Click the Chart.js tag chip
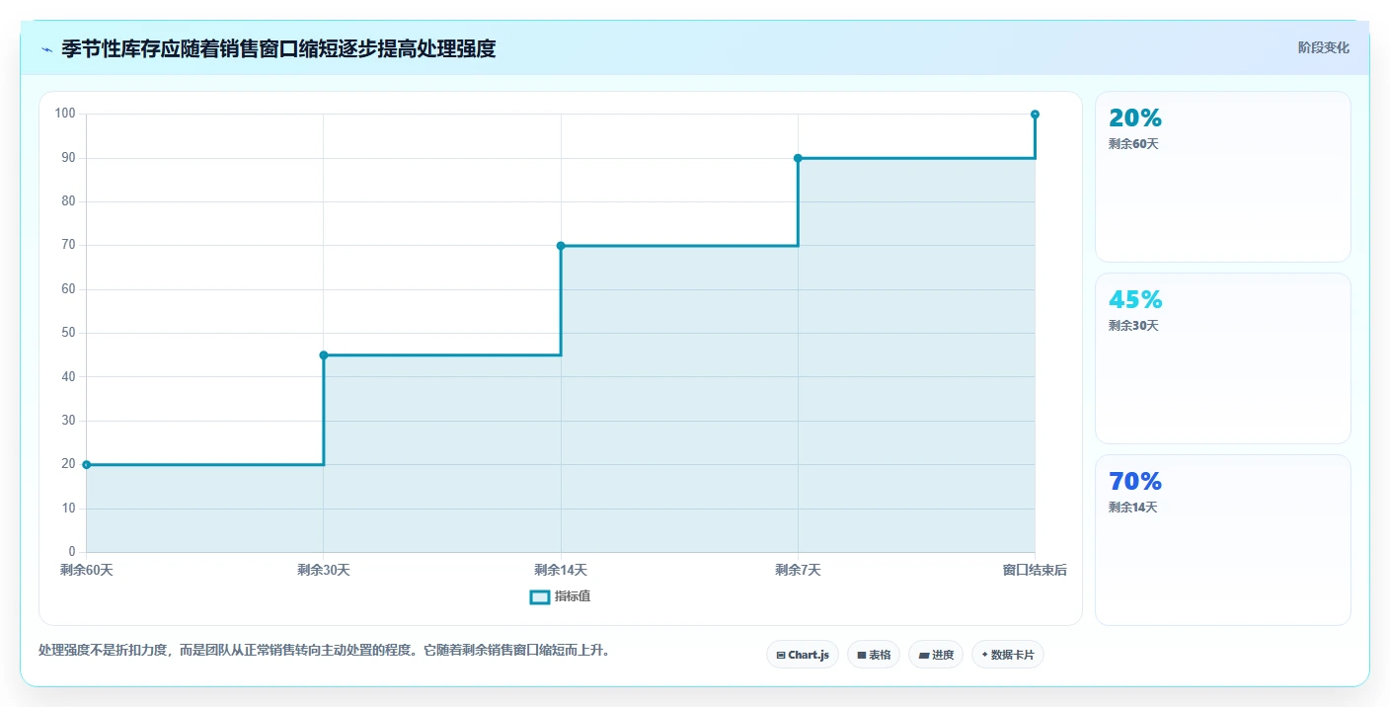Screen dimensions: 1390x707 tap(803, 655)
